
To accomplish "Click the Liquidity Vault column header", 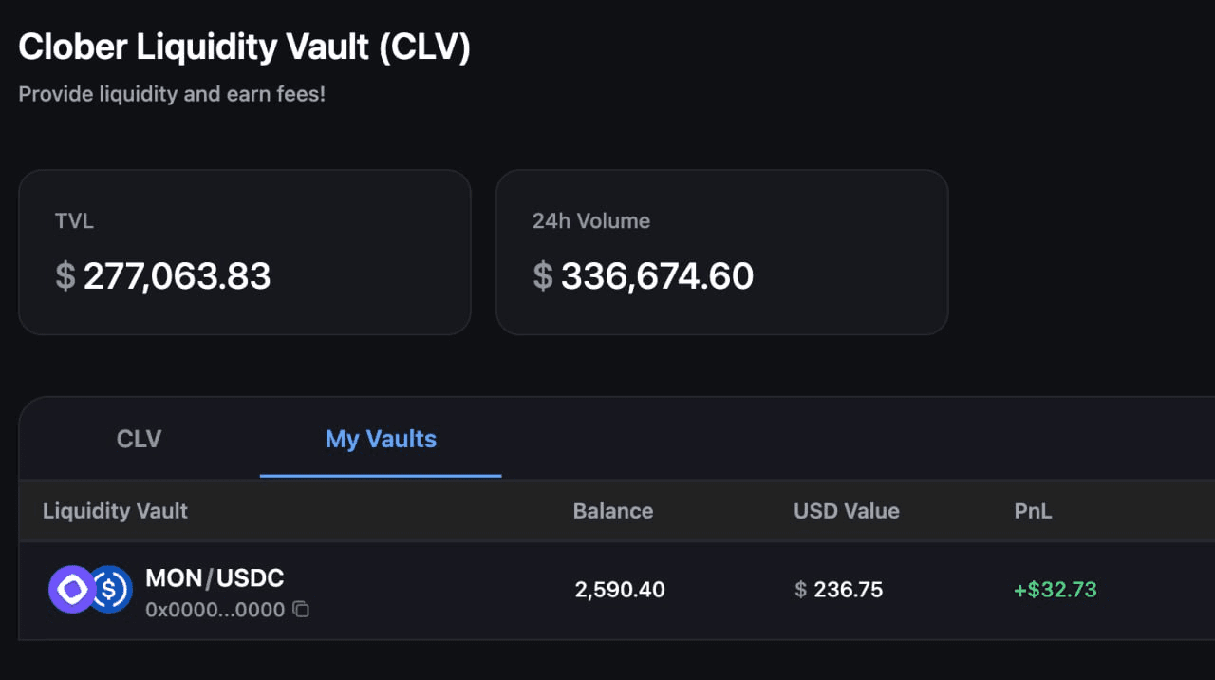I will [115, 511].
